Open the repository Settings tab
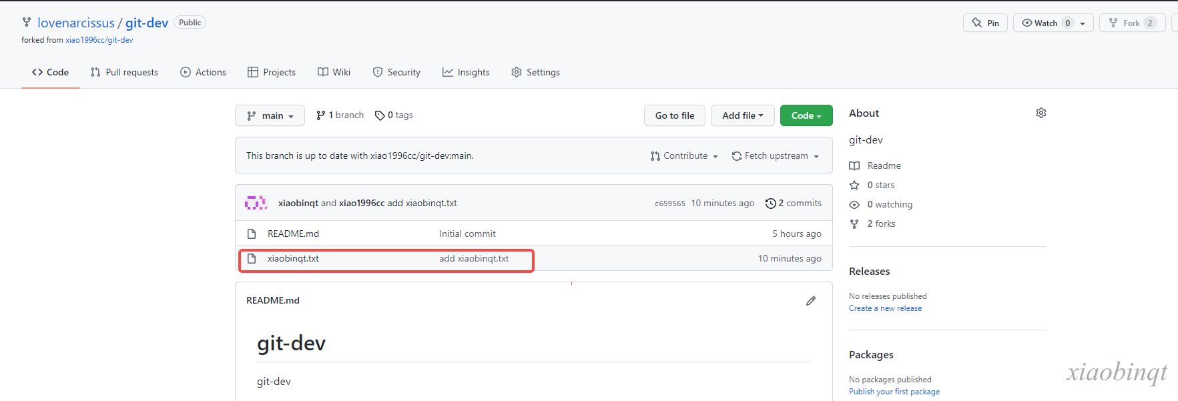The width and height of the screenshot is (1178, 401). tap(535, 72)
